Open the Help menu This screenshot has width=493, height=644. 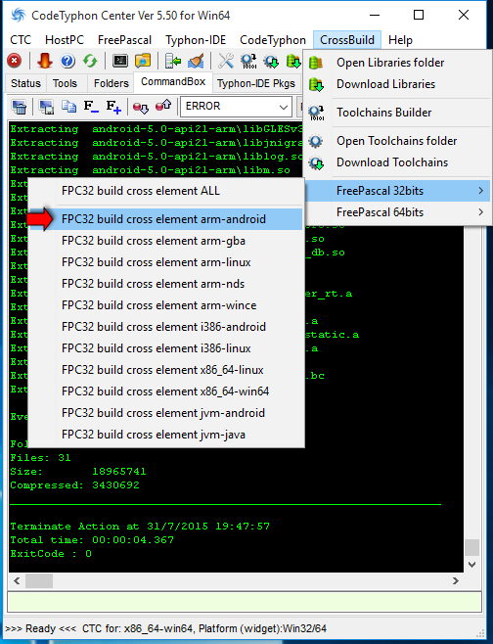point(400,40)
